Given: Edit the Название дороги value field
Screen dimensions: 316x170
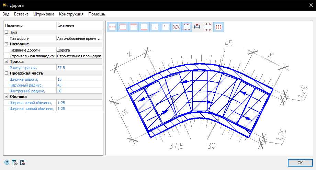Looking at the screenshot, I should tap(79, 50).
